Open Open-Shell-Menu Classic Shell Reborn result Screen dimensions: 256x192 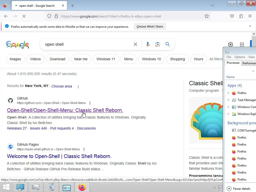click(65, 110)
